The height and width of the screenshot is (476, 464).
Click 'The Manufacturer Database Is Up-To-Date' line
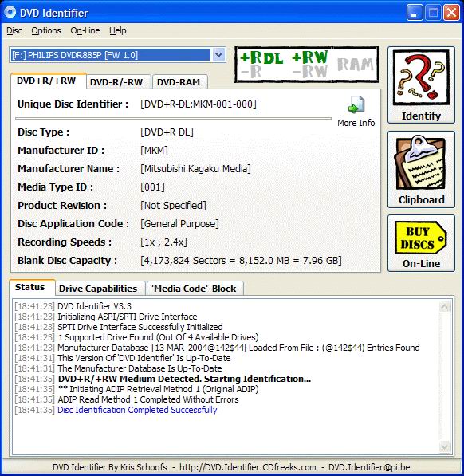[x=140, y=368]
